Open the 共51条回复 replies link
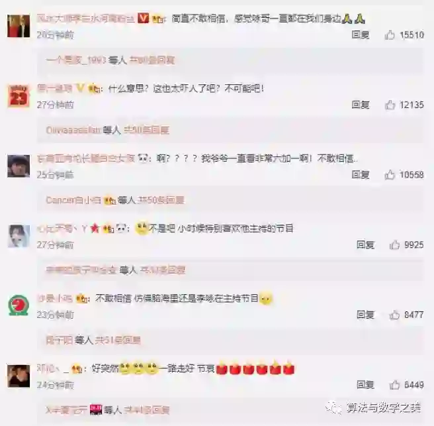The width and height of the screenshot is (434, 426). click(118, 340)
